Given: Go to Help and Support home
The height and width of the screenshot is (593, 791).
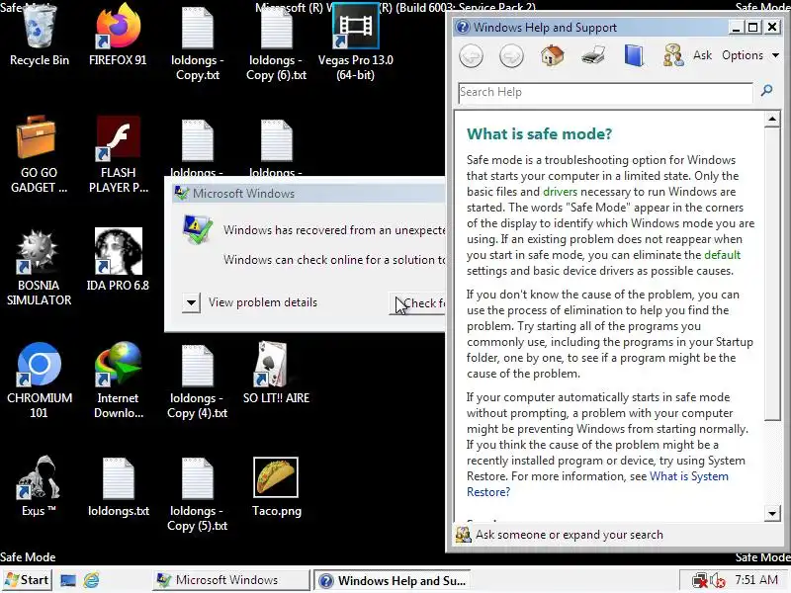Looking at the screenshot, I should pyautogui.click(x=553, y=55).
